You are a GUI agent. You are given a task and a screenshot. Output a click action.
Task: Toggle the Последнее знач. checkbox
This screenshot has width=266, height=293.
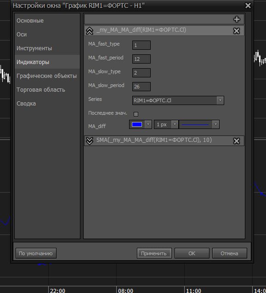click(x=136, y=114)
